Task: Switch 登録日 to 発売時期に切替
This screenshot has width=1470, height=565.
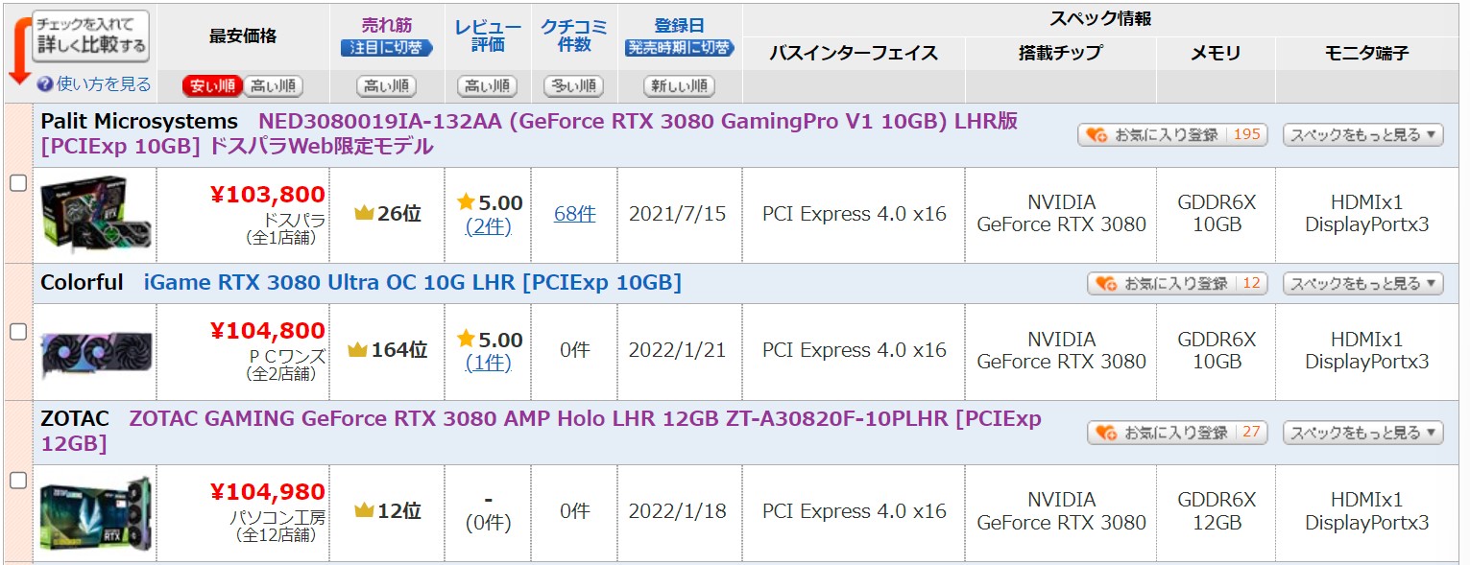Action: pos(680,47)
